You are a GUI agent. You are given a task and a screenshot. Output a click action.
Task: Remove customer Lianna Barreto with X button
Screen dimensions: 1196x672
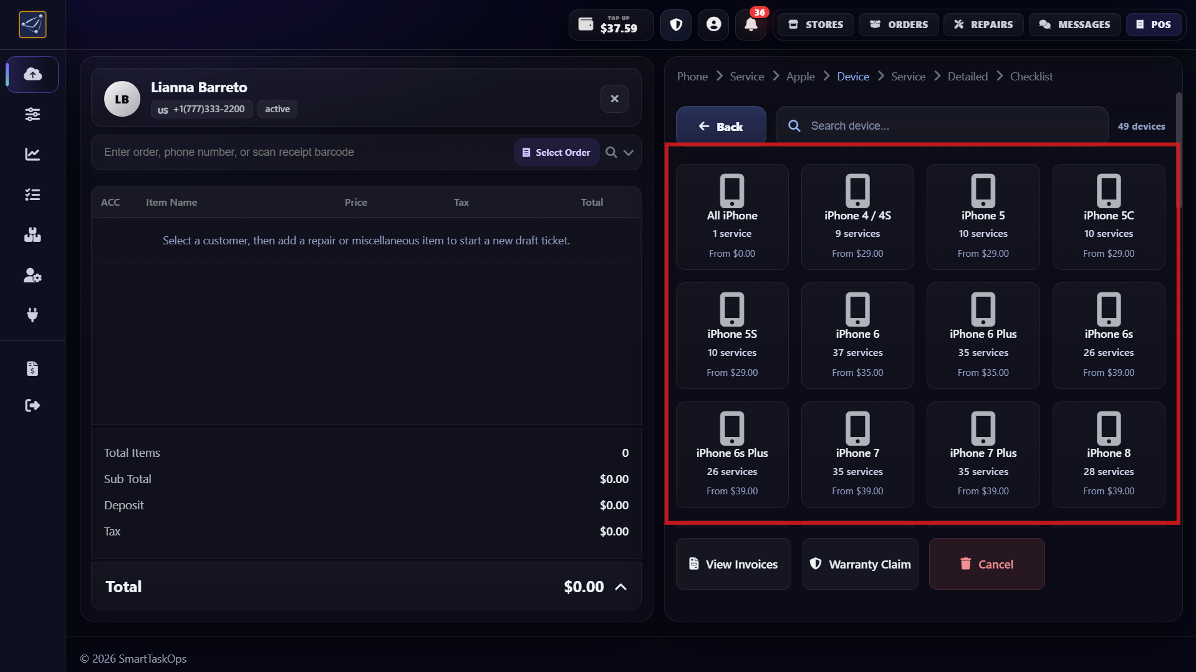614,99
